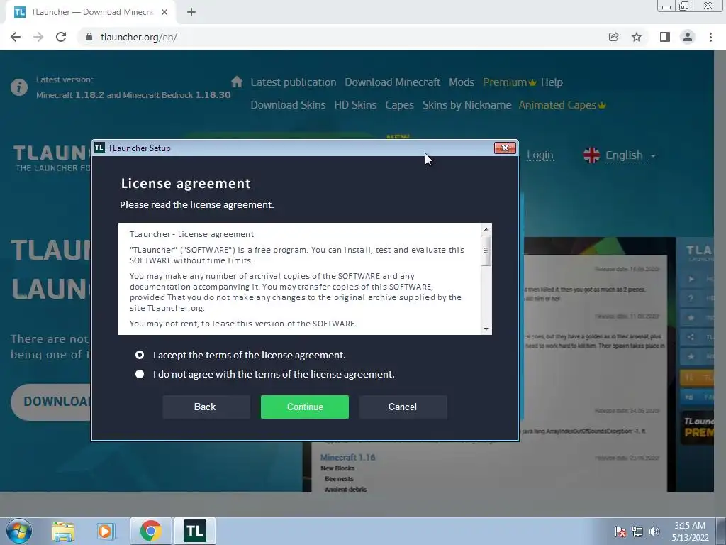The width and height of the screenshot is (726, 545).
Task: Click the Download button on webpage
Action: click(x=51, y=402)
